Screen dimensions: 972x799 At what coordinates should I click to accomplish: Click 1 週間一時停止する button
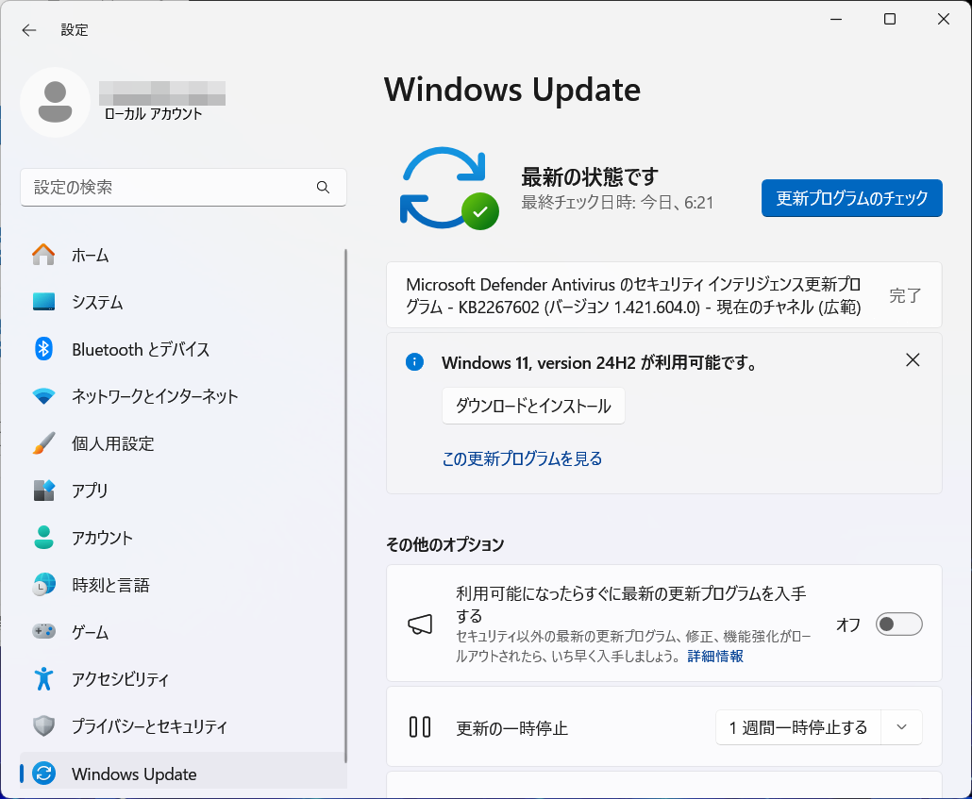(x=798, y=727)
